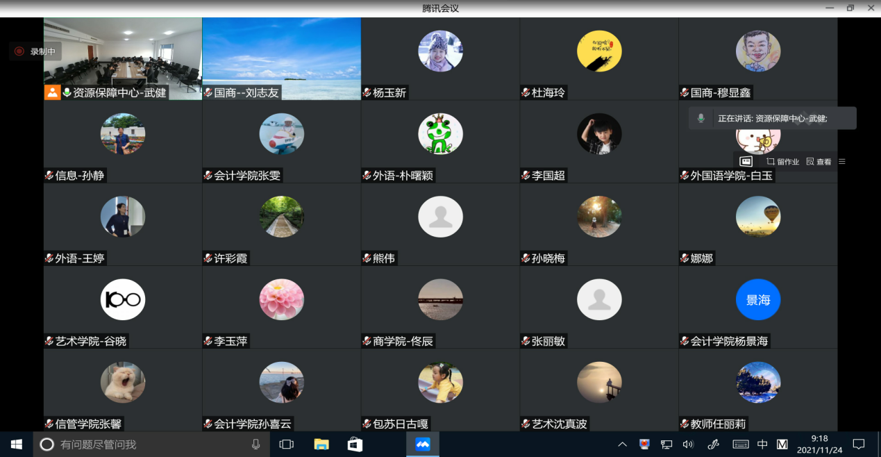Click the 正在讲话 speaker notification
This screenshot has height=457, width=881.
pyautogui.click(x=773, y=119)
